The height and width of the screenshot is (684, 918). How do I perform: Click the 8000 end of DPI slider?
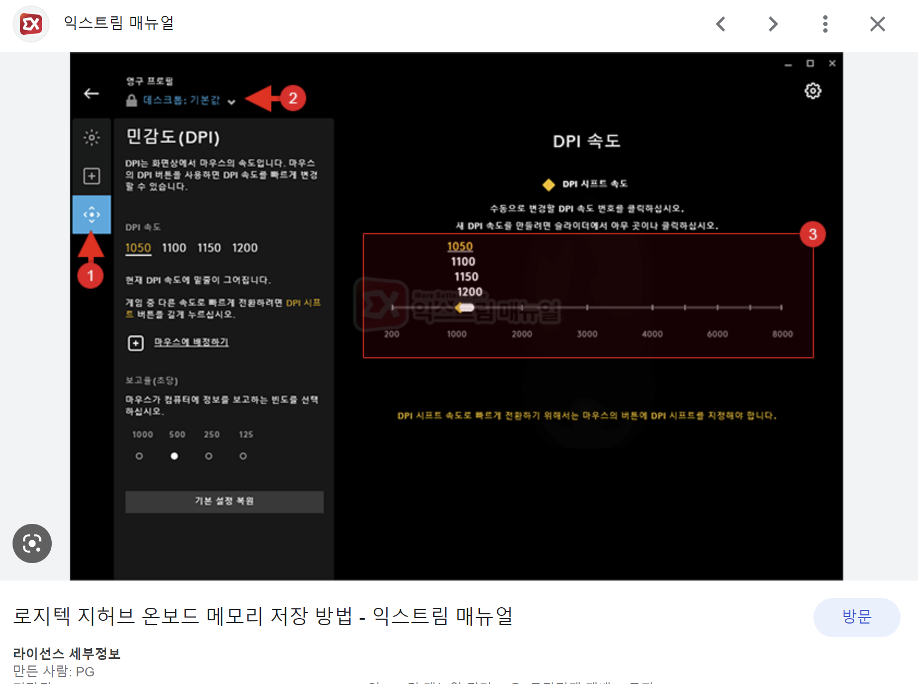pos(782,308)
